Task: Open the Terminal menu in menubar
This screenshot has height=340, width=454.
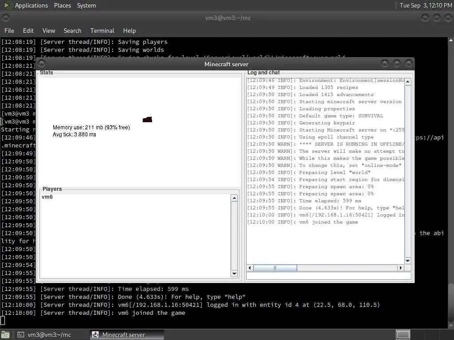Action: (x=102, y=31)
